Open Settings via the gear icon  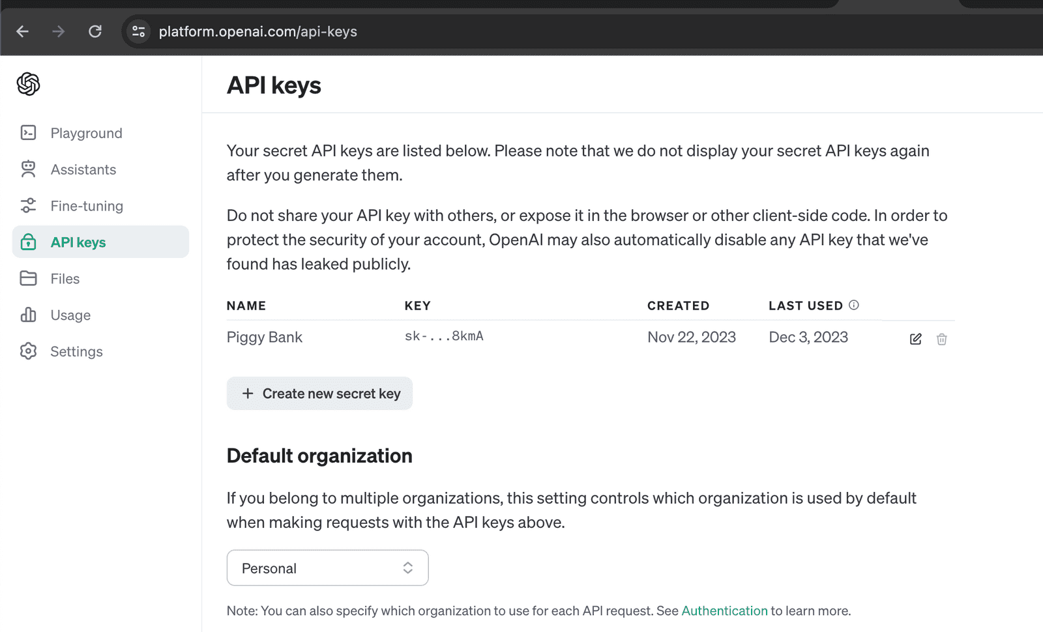(29, 351)
